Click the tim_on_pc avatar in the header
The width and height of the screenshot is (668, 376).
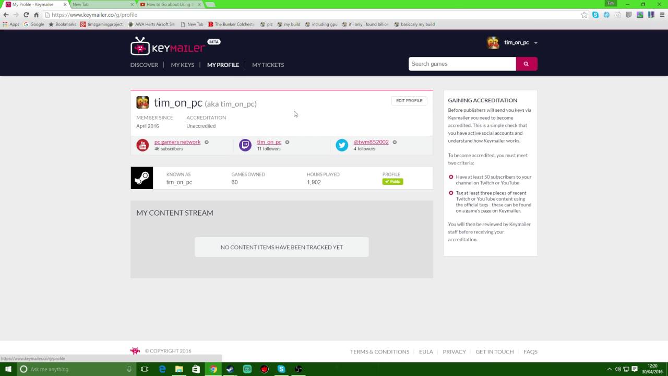pos(493,43)
